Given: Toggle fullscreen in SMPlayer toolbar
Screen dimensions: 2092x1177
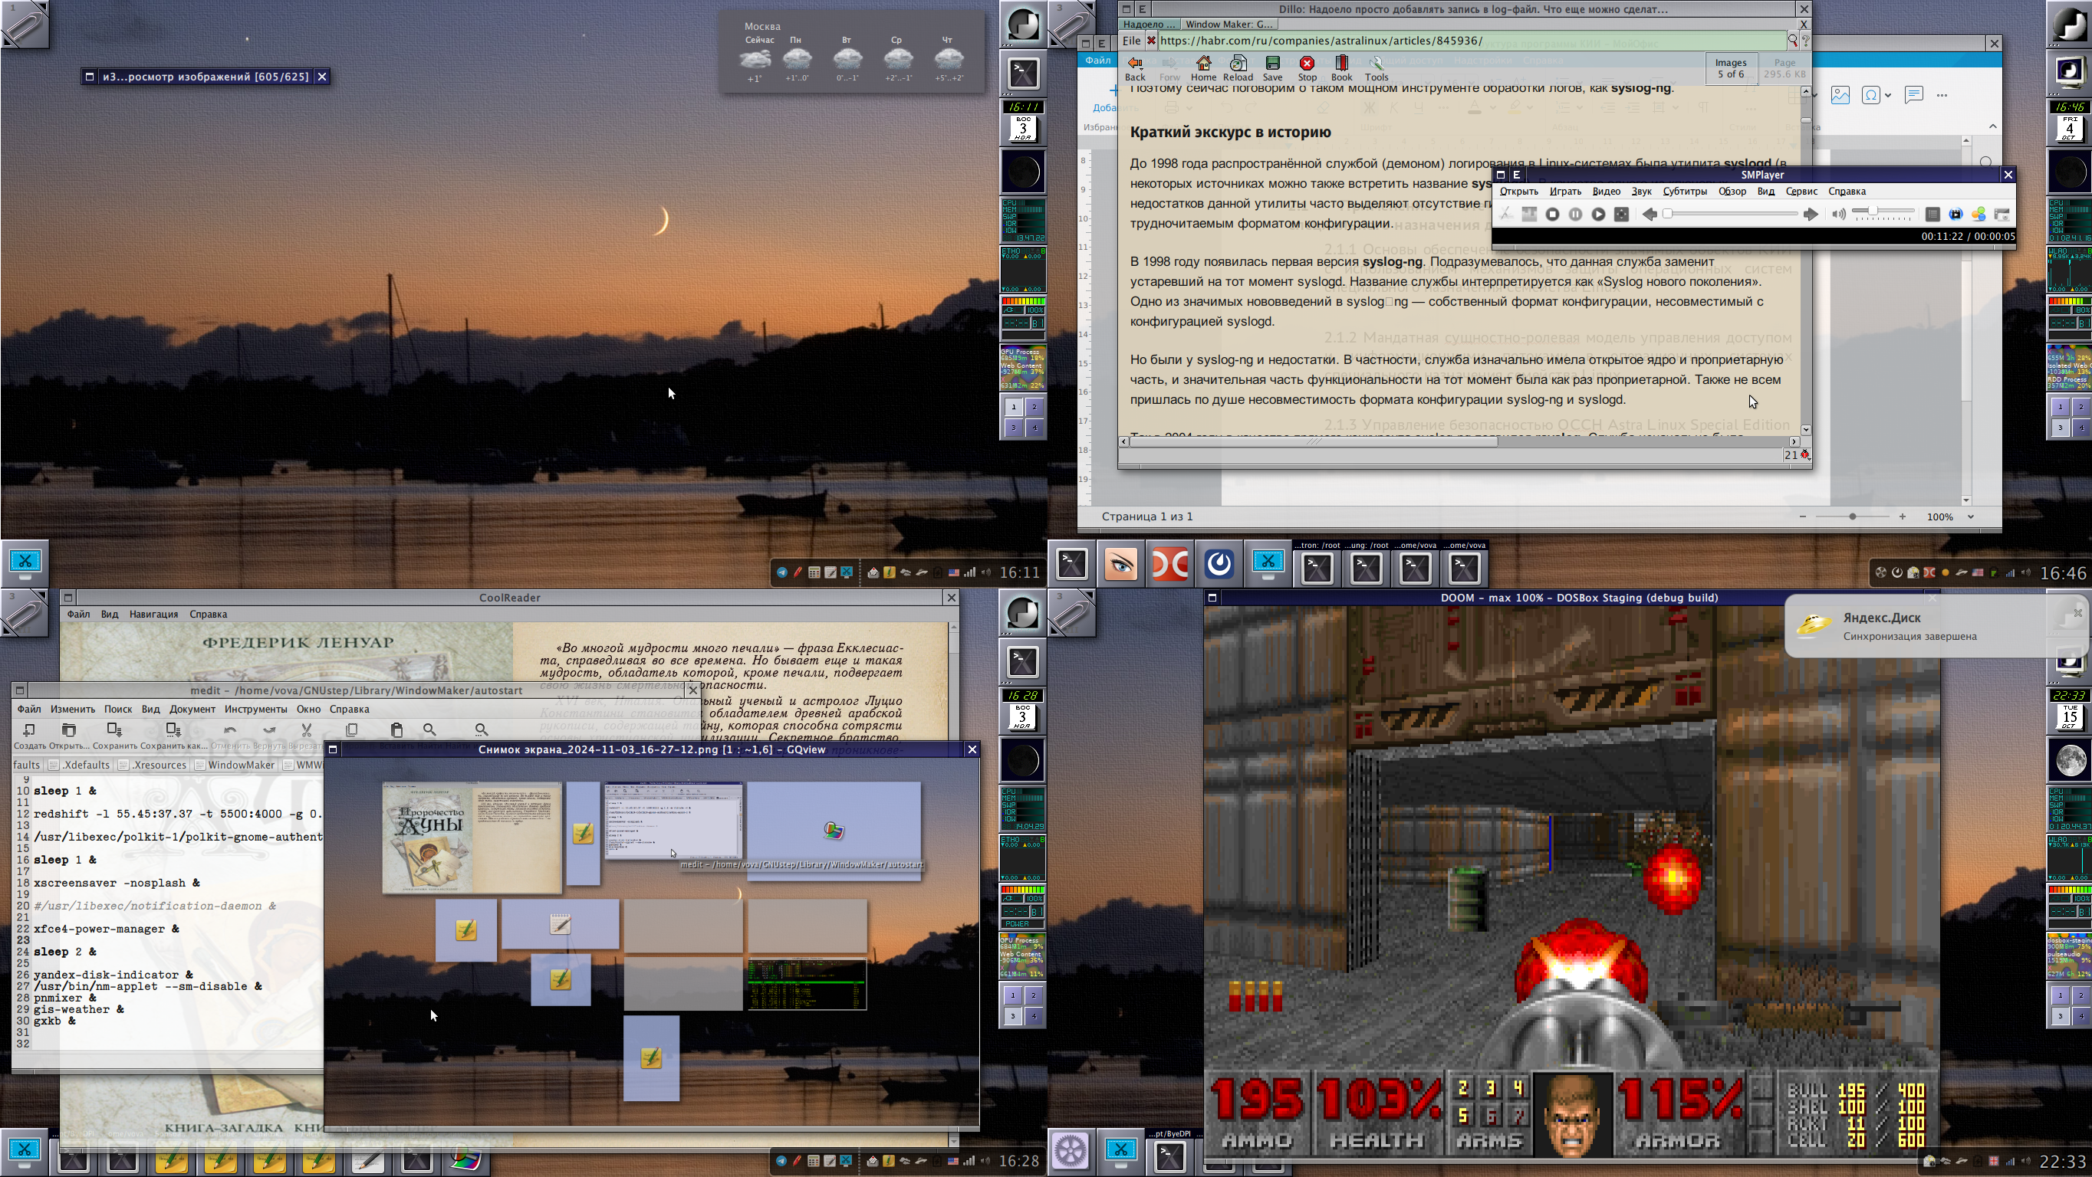Looking at the screenshot, I should coord(1620,215).
